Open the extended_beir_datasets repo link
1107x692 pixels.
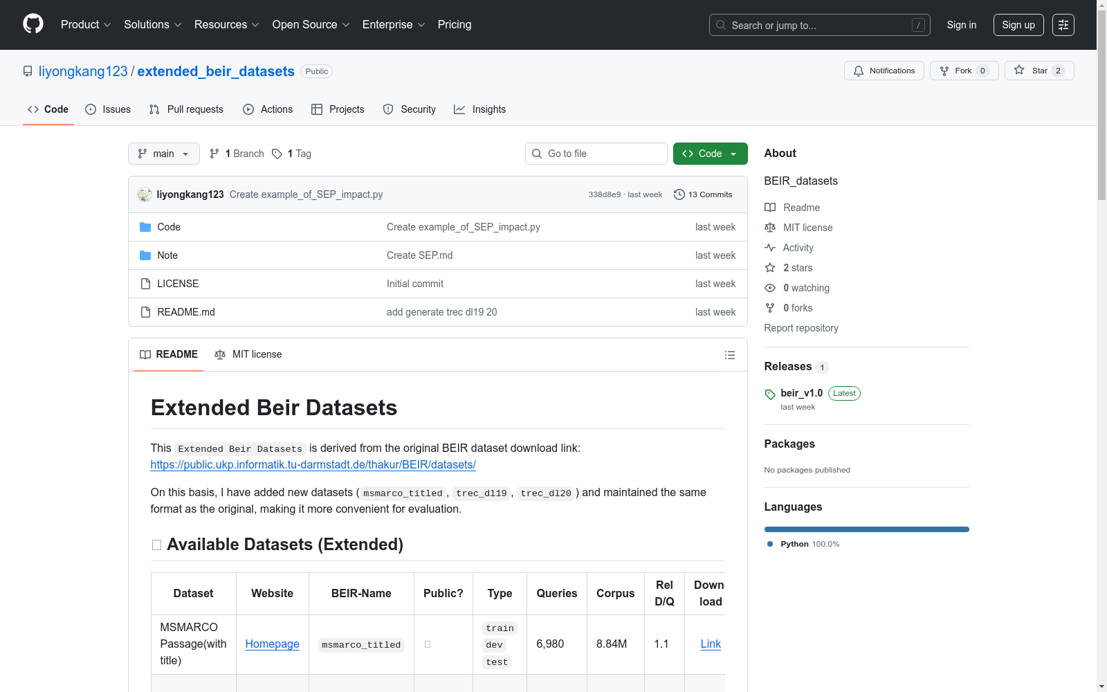216,71
